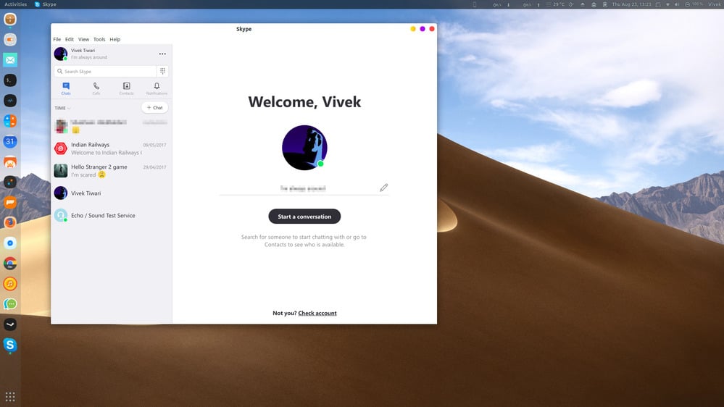Open the dial pad icon
The image size is (724, 407).
[x=162, y=71]
